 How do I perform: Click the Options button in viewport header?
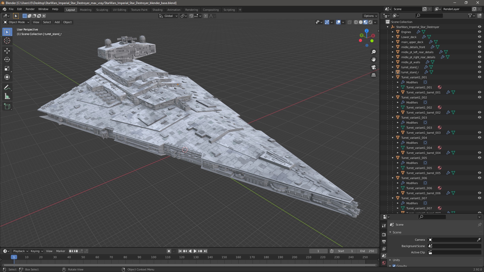click(x=370, y=16)
